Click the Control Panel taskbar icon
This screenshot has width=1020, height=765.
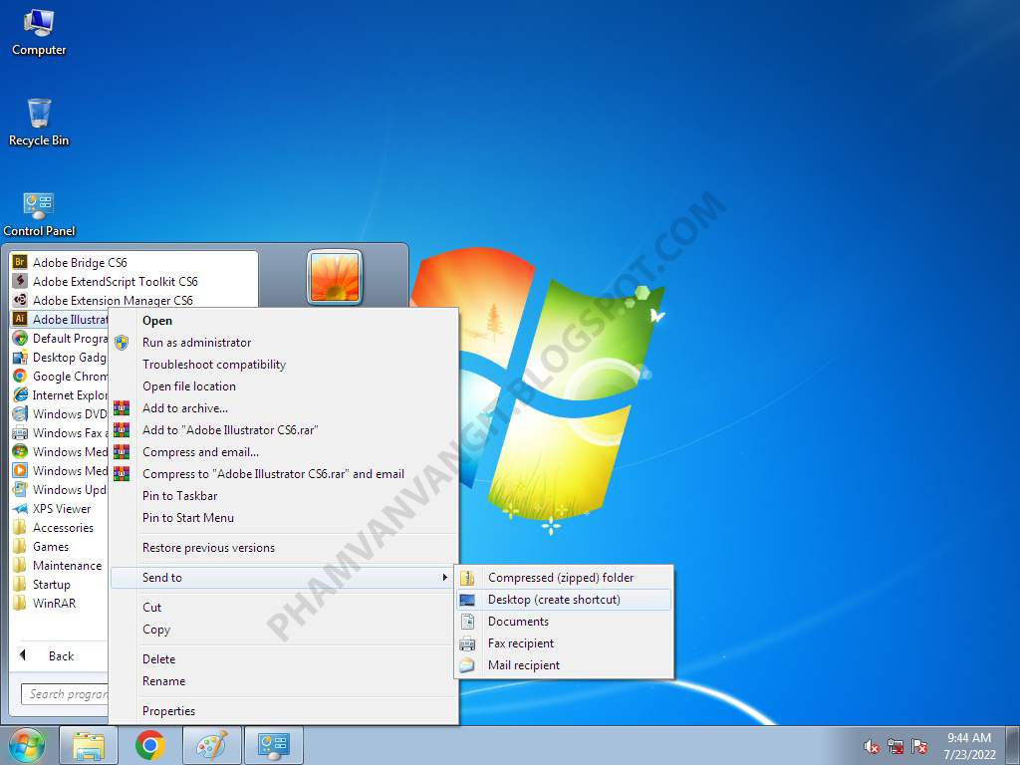click(274, 745)
